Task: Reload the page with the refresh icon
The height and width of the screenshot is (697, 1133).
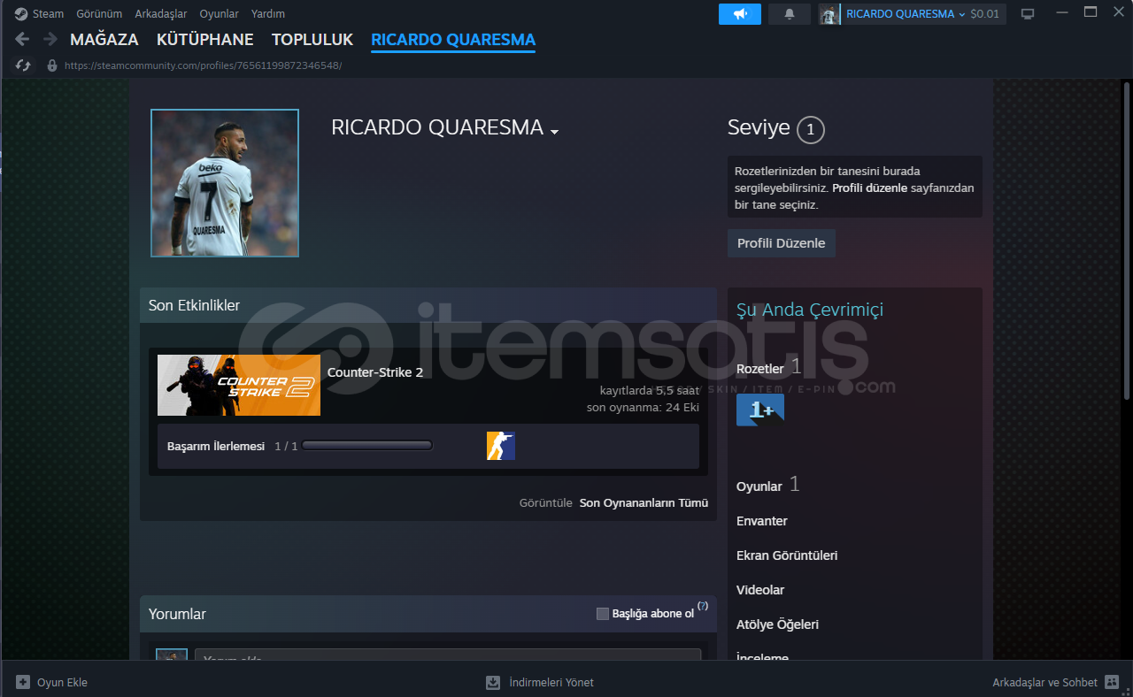Action: pos(24,65)
